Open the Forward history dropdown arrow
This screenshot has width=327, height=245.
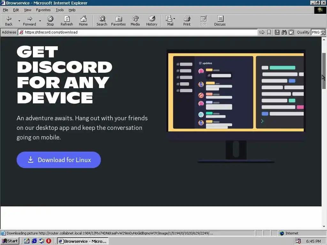point(40,21)
